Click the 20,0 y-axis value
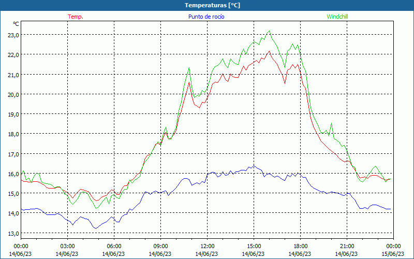 13,94
